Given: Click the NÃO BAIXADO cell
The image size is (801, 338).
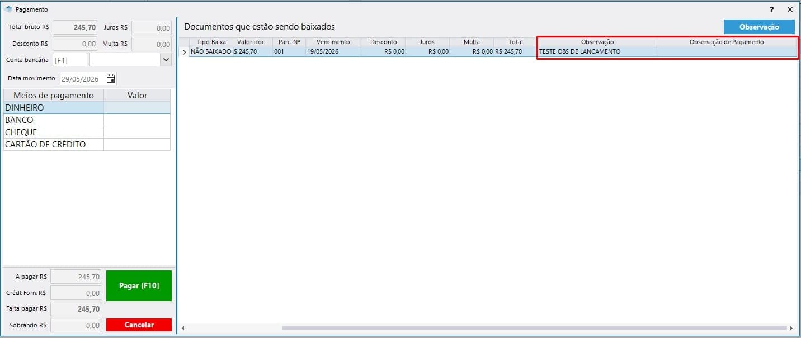Looking at the screenshot, I should [x=211, y=52].
